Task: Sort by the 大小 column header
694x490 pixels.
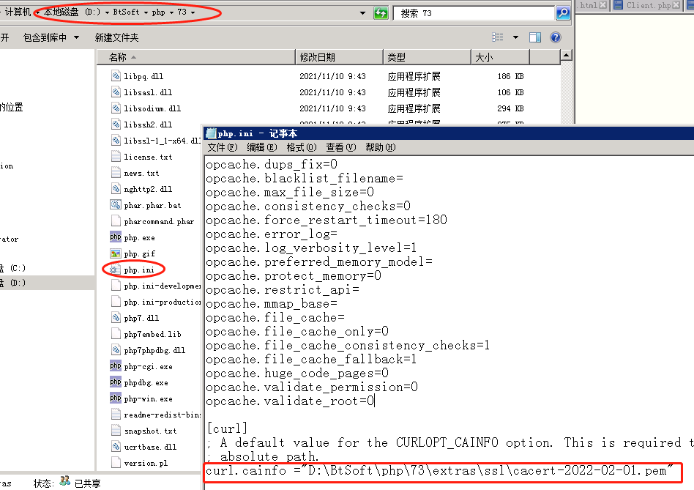Action: tap(500, 57)
